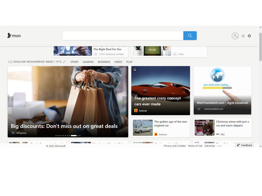Viewport: 262px width, 196px height.
Task: Click the MSN logo
Action: click(14, 36)
